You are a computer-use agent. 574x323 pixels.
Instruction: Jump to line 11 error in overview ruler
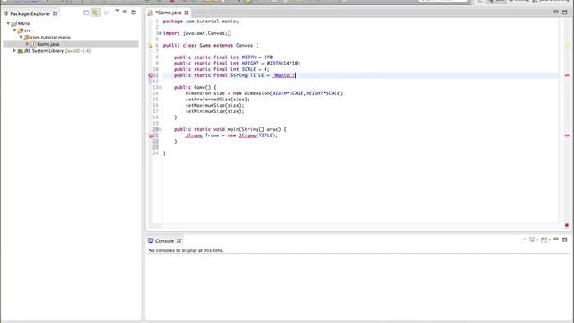(x=567, y=75)
